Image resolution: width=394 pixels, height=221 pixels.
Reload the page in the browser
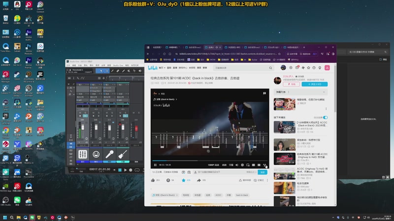pyautogui.click(x=164, y=54)
